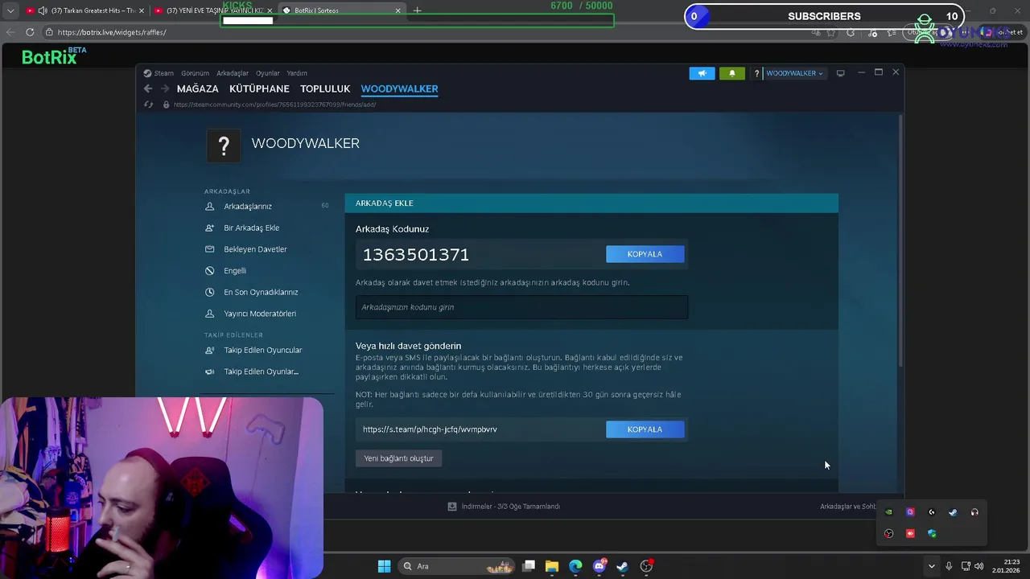Image resolution: width=1030 pixels, height=579 pixels.
Task: Click Yeni bağlantı oluştur button
Action: coord(398,458)
